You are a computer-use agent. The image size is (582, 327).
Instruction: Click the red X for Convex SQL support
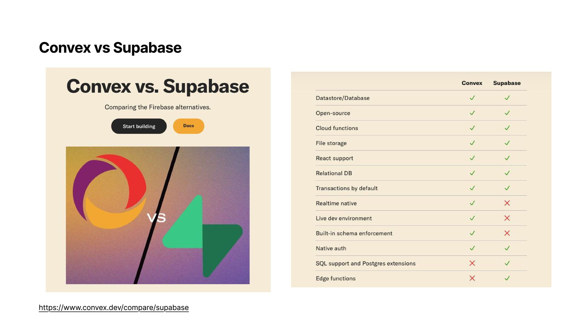[472, 263]
